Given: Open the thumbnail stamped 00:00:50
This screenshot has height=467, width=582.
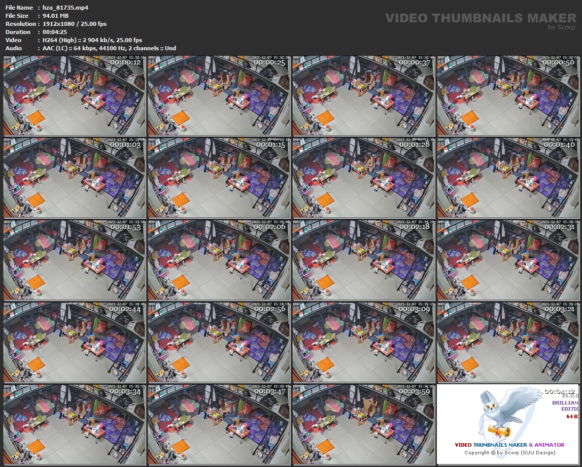Looking at the screenshot, I should click(508, 96).
